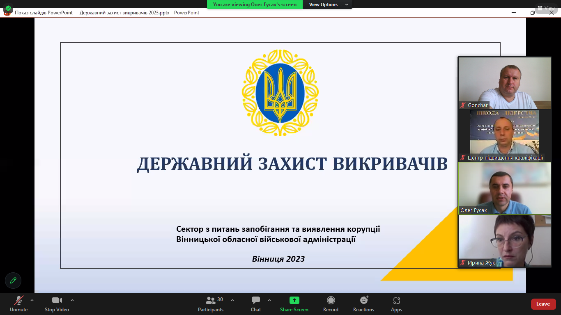
Task: Open the Apps panel
Action: pos(396,304)
